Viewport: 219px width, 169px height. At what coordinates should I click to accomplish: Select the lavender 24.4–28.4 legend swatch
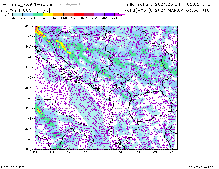[99, 14]
